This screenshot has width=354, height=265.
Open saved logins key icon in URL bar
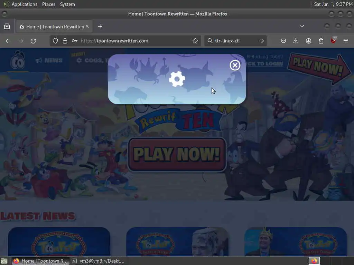pos(75,41)
